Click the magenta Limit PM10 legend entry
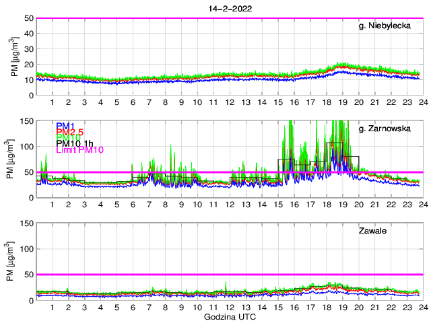Viewport: 431px width, 323px height. pos(79,149)
